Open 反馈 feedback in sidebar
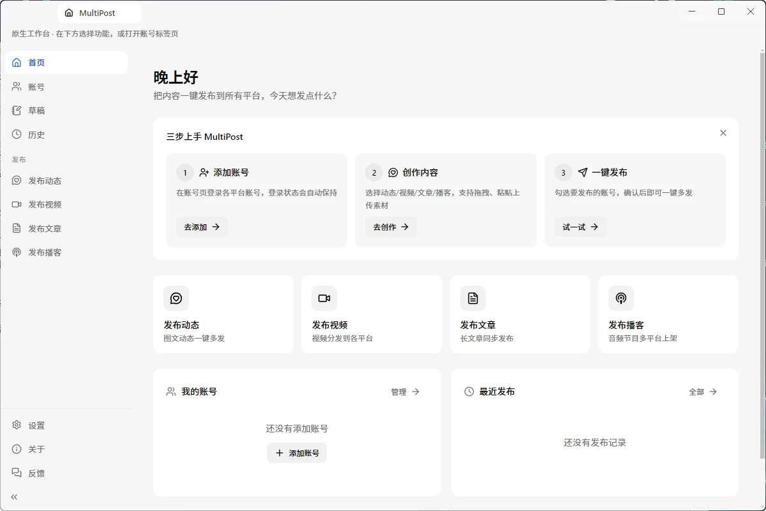Screen dimensions: 766x511 [66, 473]
